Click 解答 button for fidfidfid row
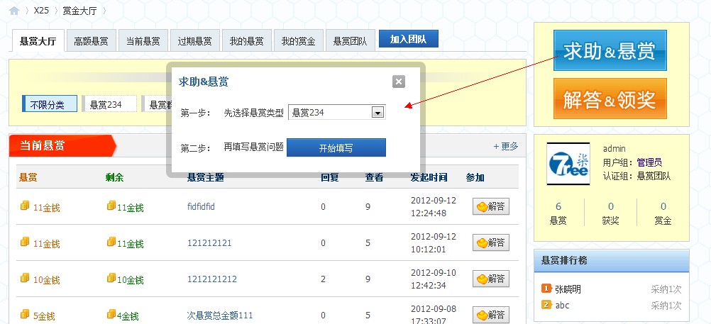This screenshot has width=711, height=324. pyautogui.click(x=491, y=206)
